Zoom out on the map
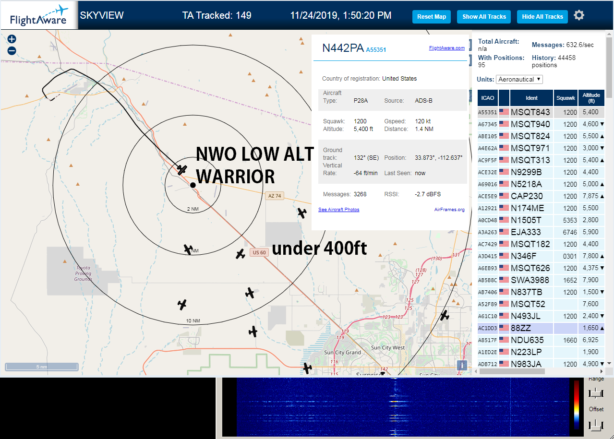This screenshot has height=439, width=614. (x=12, y=51)
